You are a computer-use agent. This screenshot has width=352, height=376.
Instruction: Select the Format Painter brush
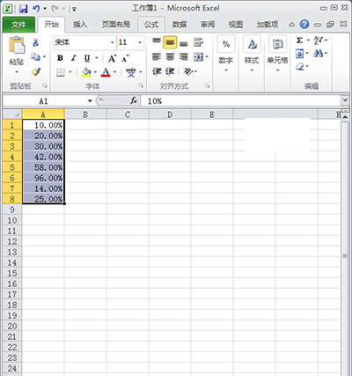pos(36,71)
